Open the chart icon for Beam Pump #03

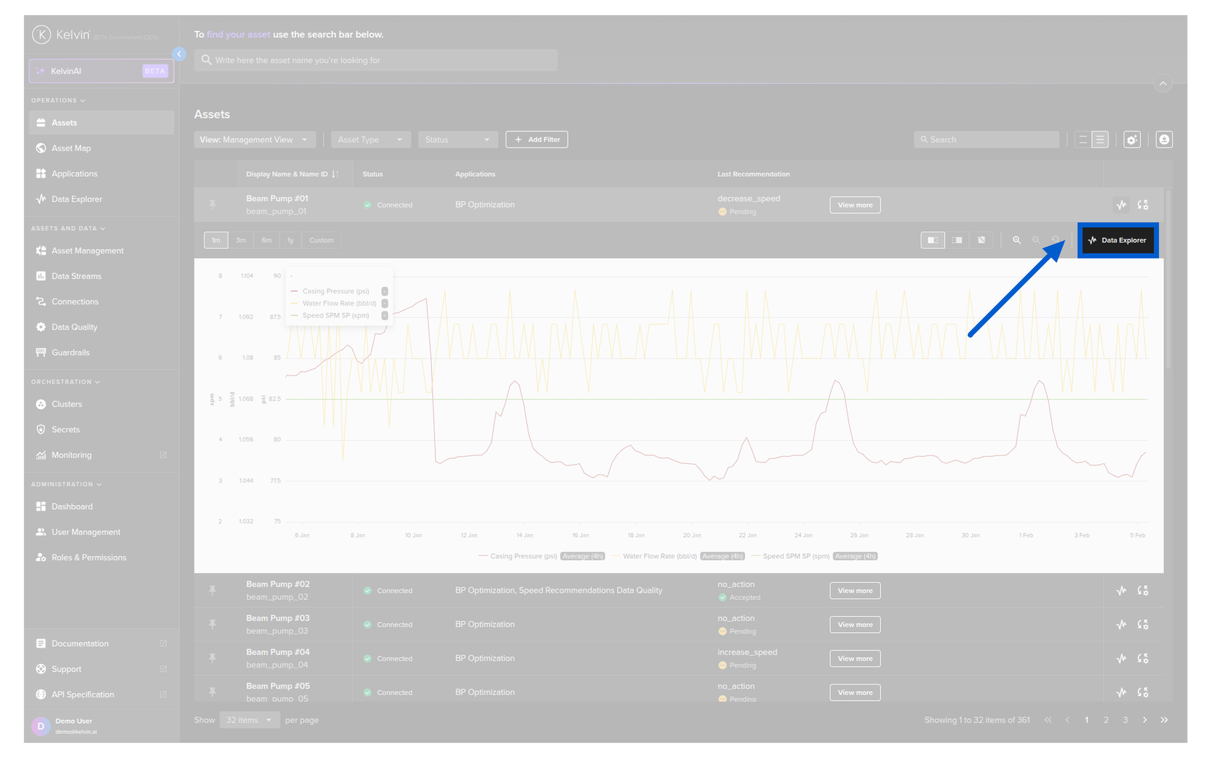pos(1121,625)
